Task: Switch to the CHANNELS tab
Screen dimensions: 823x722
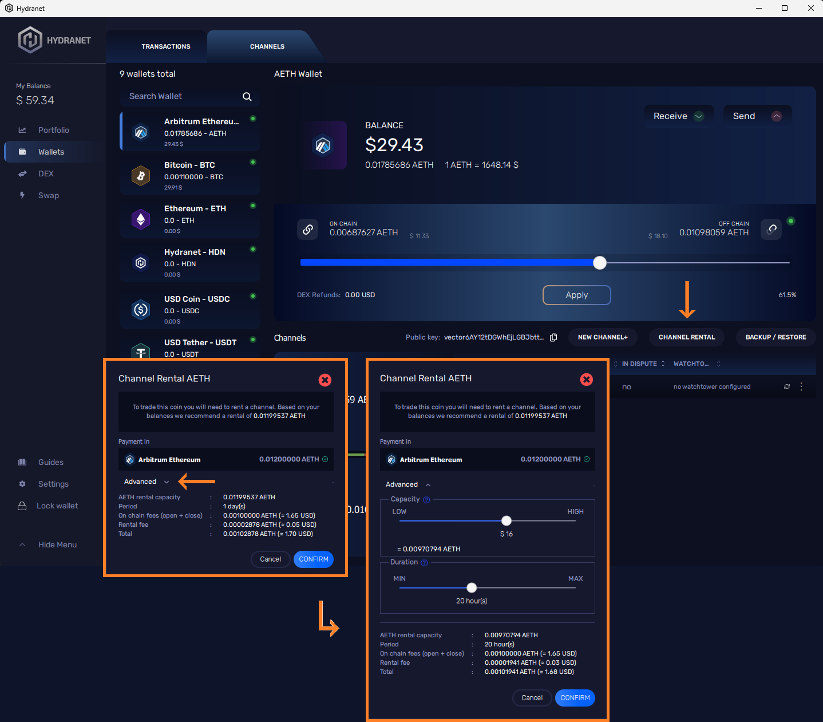Action: (x=267, y=46)
